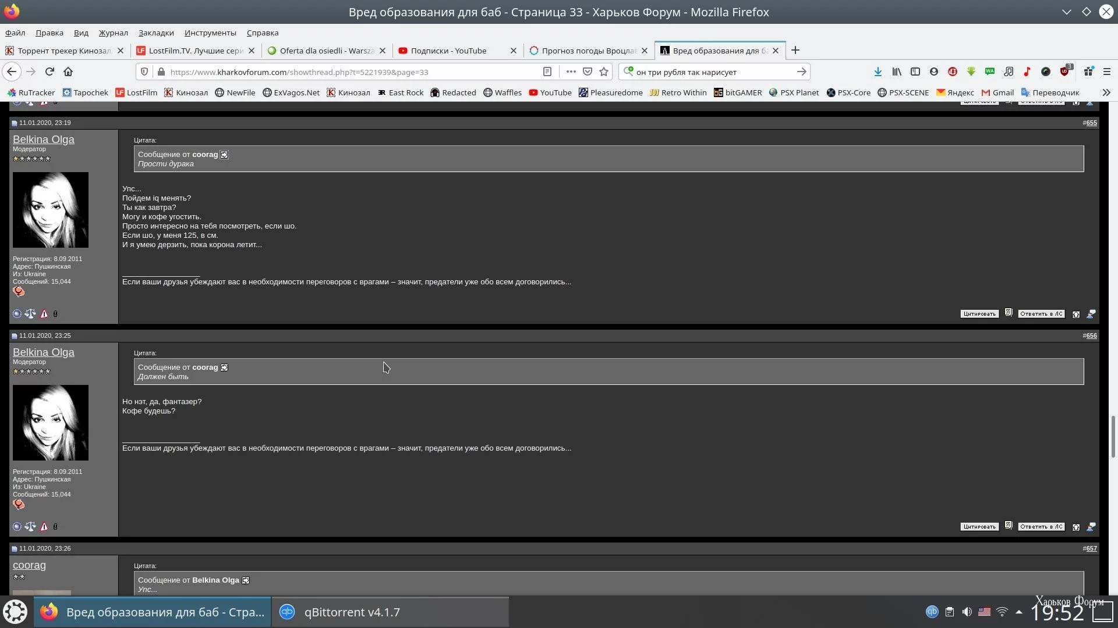Open the Firefox hamburger application menu
The image size is (1118, 628).
(x=1107, y=72)
